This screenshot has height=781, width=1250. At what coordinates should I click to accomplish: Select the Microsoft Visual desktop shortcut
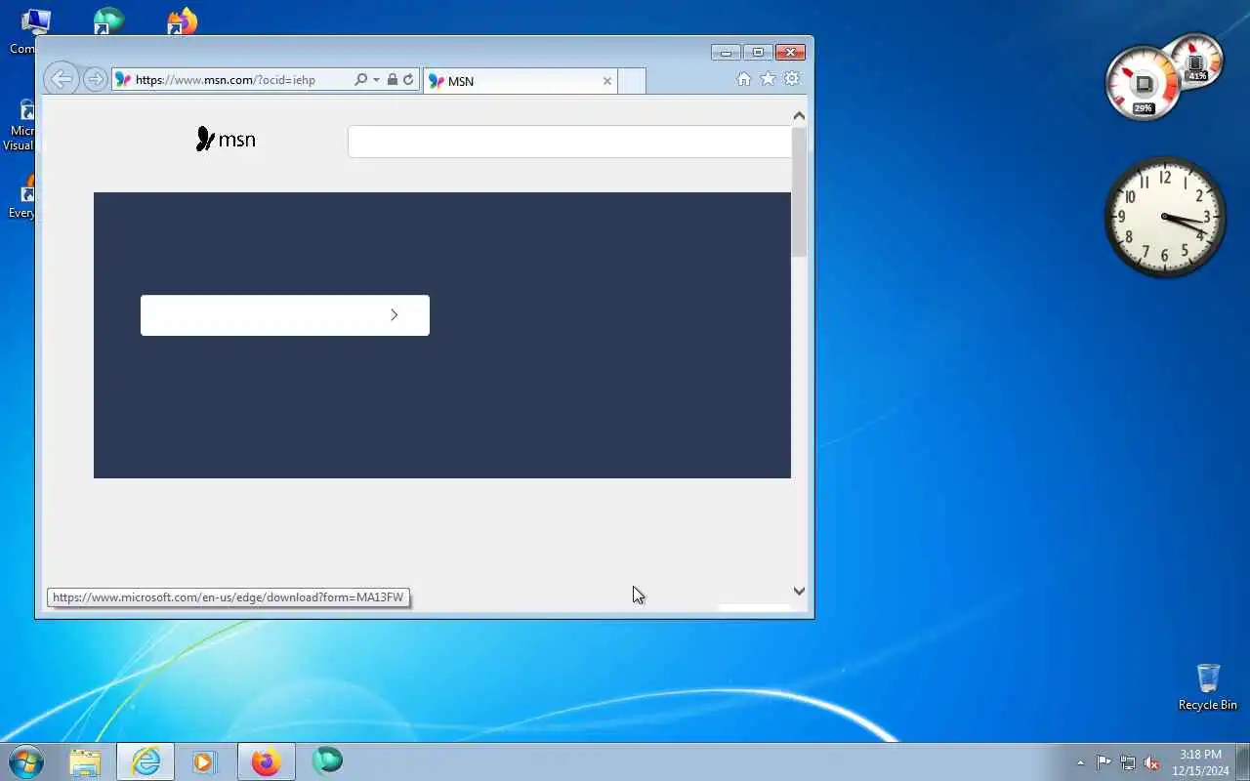tap(21, 125)
